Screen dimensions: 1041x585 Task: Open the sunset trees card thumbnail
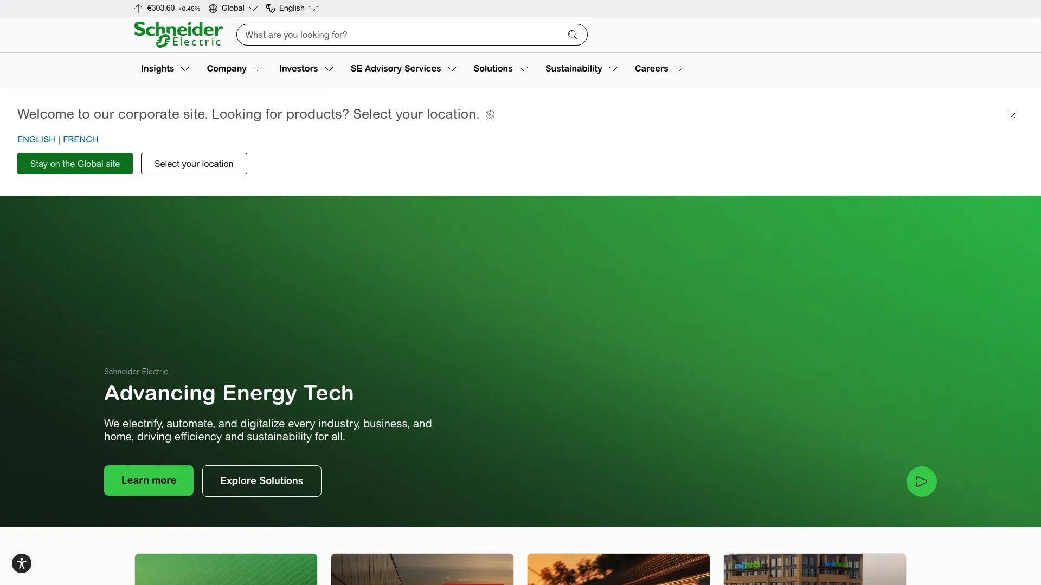coord(619,569)
